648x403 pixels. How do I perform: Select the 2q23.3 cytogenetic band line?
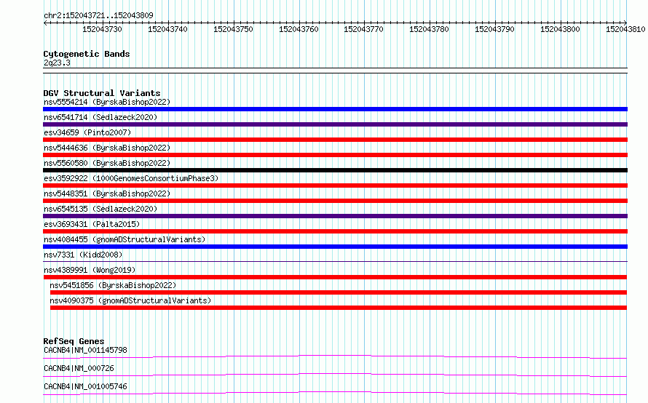tap(335, 71)
